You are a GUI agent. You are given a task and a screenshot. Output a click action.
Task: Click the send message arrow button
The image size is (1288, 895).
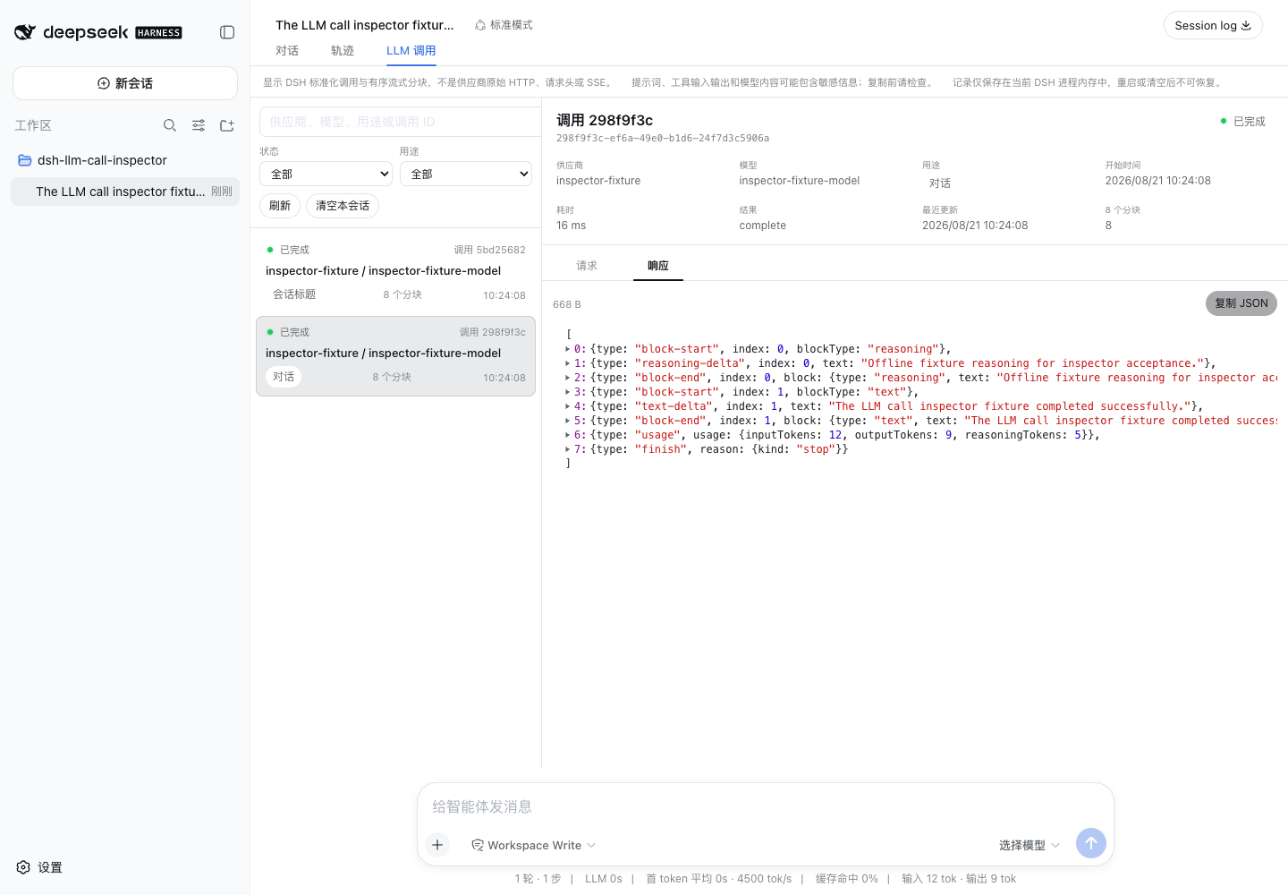coord(1091,843)
